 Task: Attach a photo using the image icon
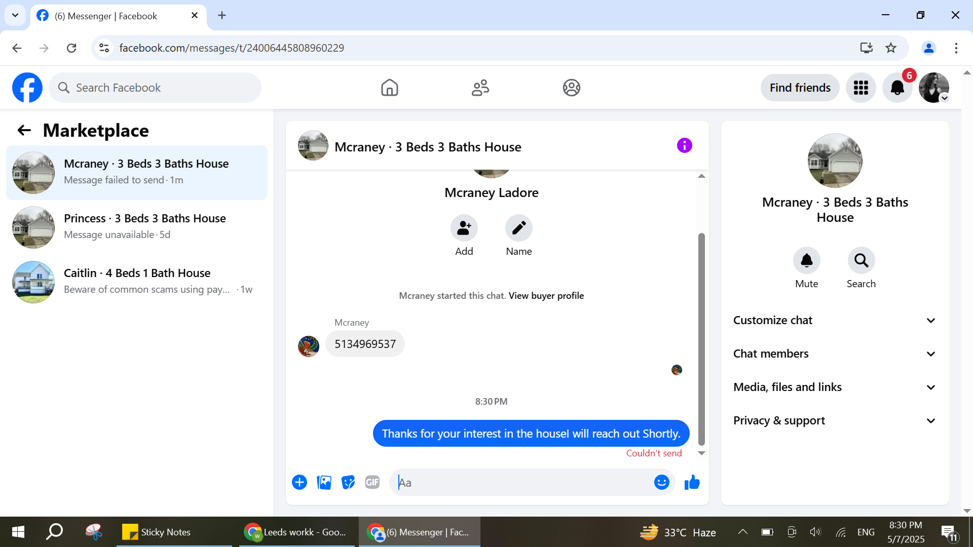324,483
